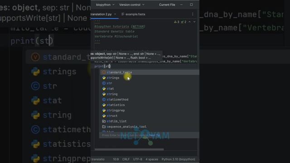290x163 pixels.
Task: Select the translation 2.py editor tab
Action: [x=101, y=14]
